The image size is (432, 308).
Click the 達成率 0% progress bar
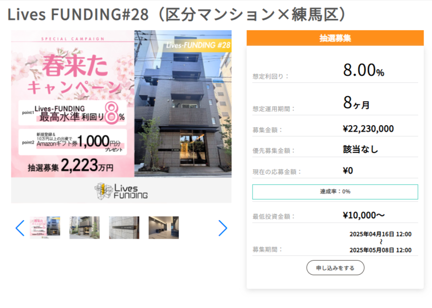[335, 192]
